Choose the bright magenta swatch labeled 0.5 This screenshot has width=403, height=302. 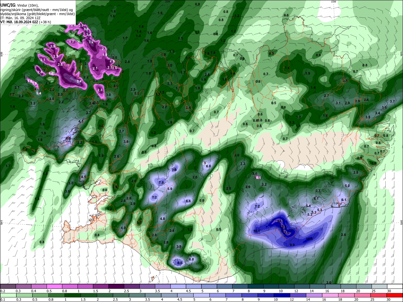pos(54,286)
